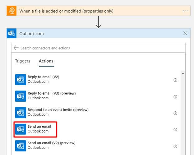Click the Reply to email (V3) icon
Image resolution: width=194 pixels, height=155 pixels.
pyautogui.click(x=21, y=96)
